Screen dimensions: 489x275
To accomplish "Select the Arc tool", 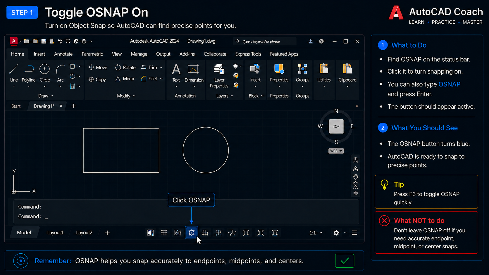I will coord(60,73).
